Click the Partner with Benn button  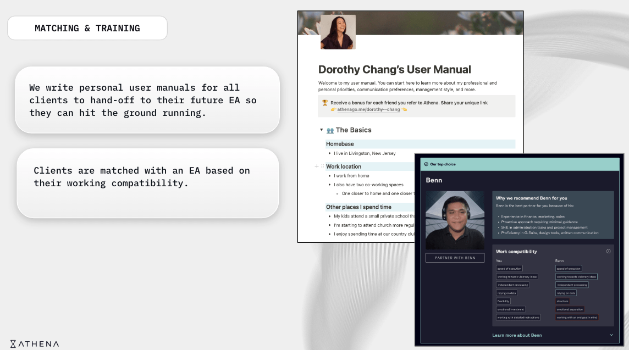point(455,258)
